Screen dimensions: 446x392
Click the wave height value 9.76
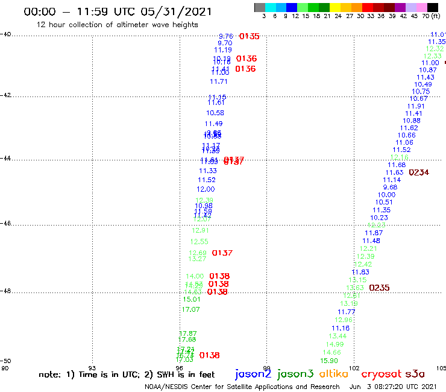[226, 36]
